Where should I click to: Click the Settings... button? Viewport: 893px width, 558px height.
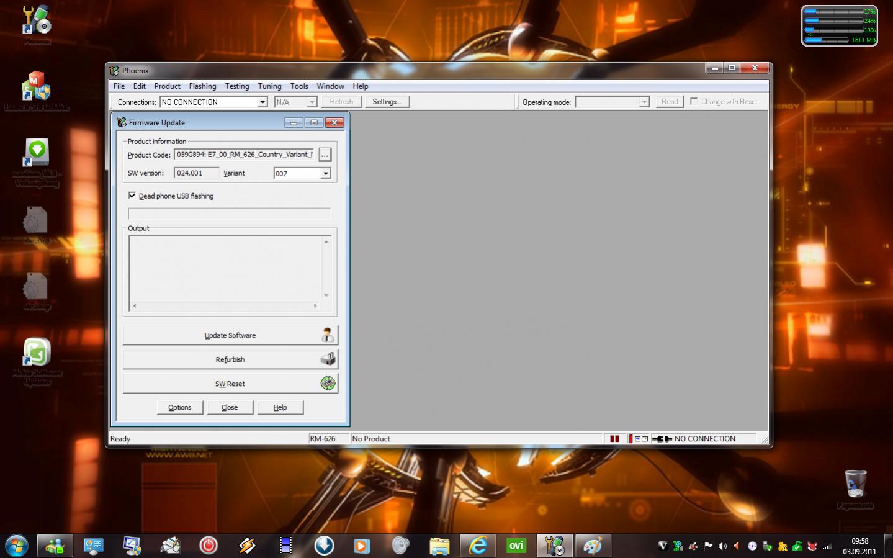(387, 102)
